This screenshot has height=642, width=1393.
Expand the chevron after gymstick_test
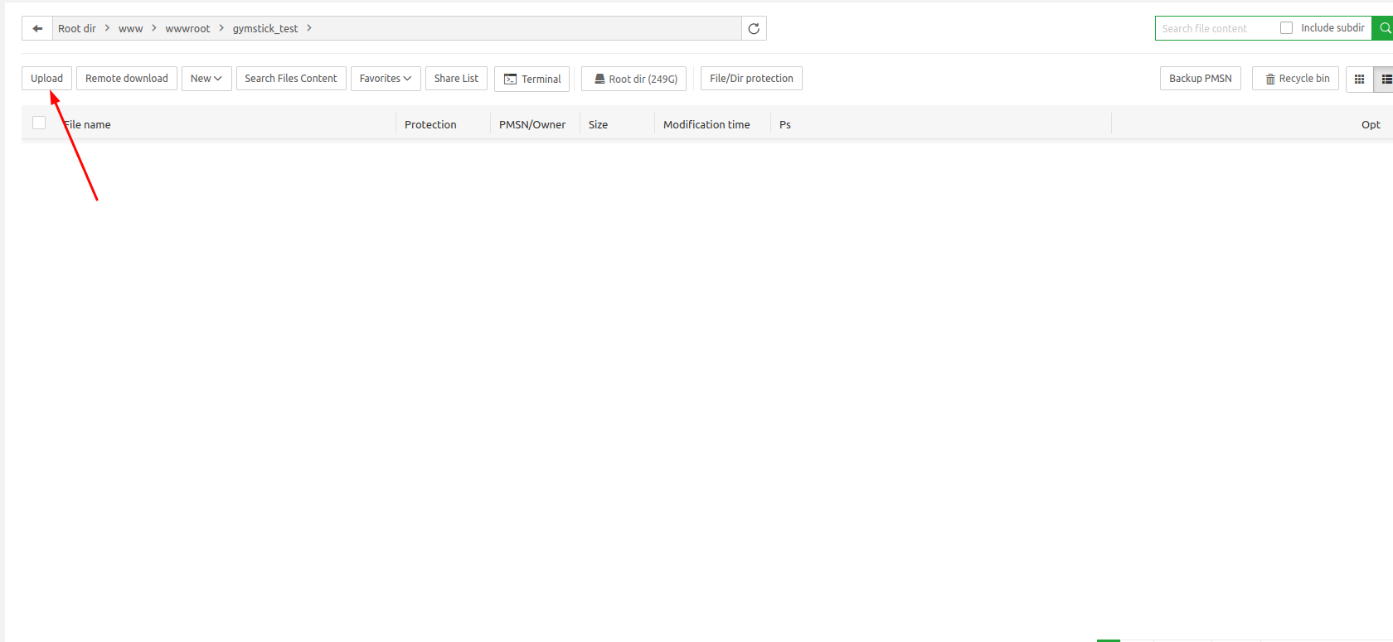point(309,28)
